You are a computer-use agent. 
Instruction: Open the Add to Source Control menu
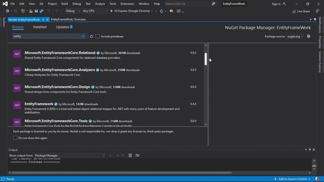click(x=292, y=179)
